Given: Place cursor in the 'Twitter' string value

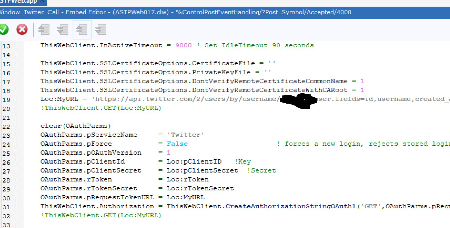Looking at the screenshot, I should pos(186,135).
